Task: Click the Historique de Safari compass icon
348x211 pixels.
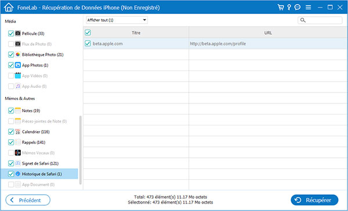Action: click(18, 174)
